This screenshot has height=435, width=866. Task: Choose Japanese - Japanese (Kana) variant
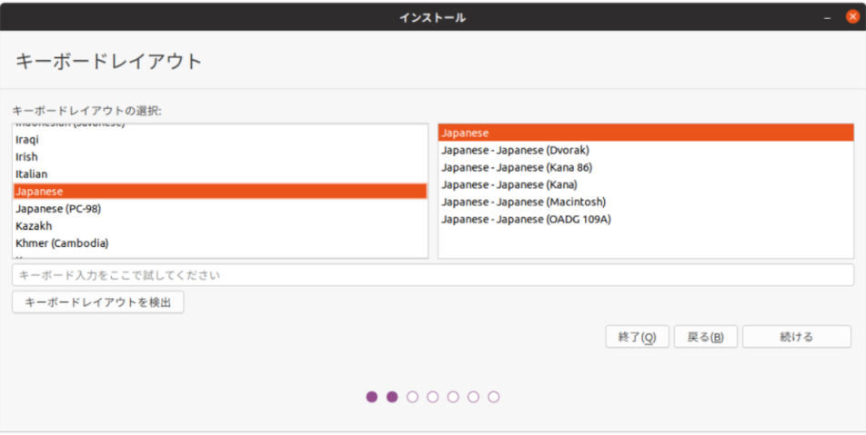pyautogui.click(x=646, y=184)
